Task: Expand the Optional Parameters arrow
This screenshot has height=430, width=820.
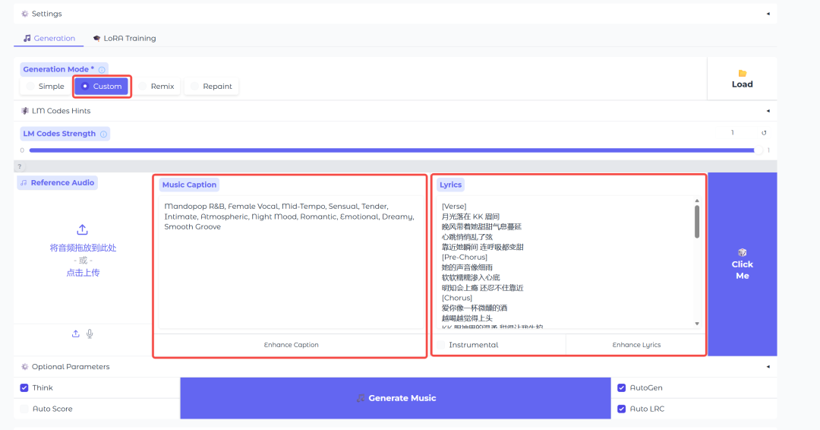Action: click(768, 367)
